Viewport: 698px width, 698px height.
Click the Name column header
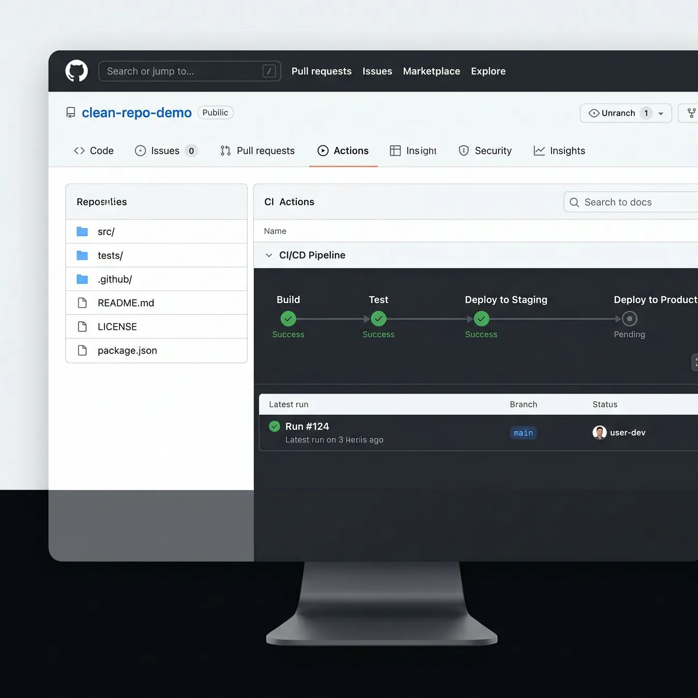(x=275, y=231)
